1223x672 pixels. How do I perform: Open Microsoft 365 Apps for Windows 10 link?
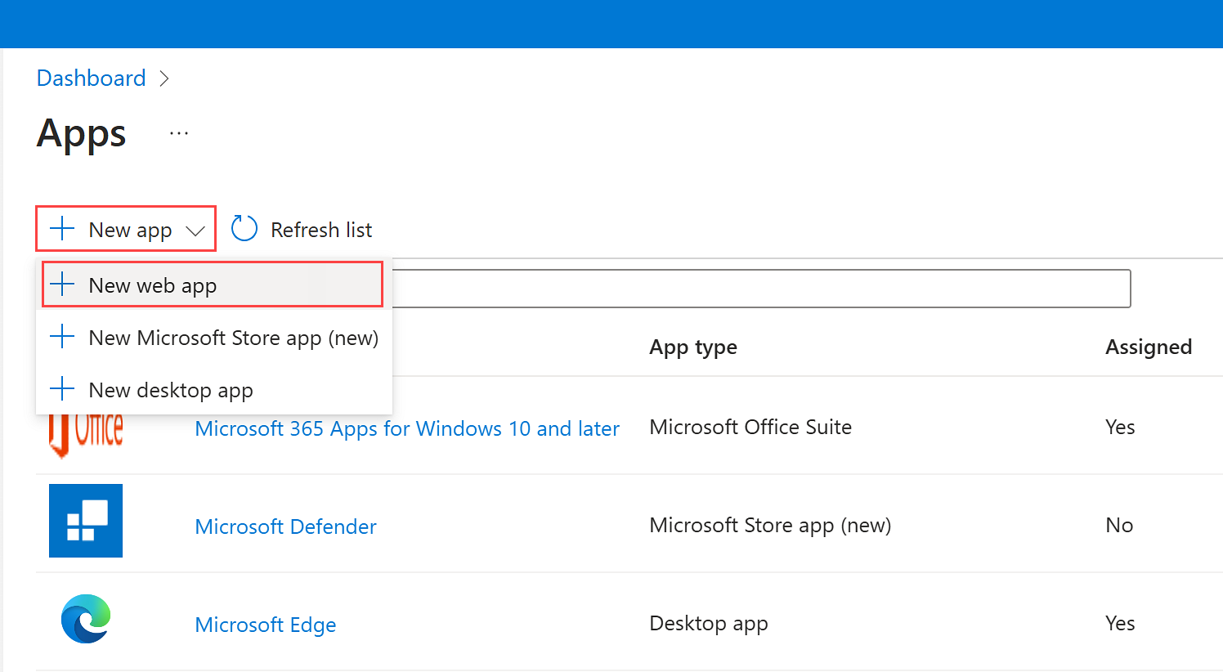click(x=407, y=428)
